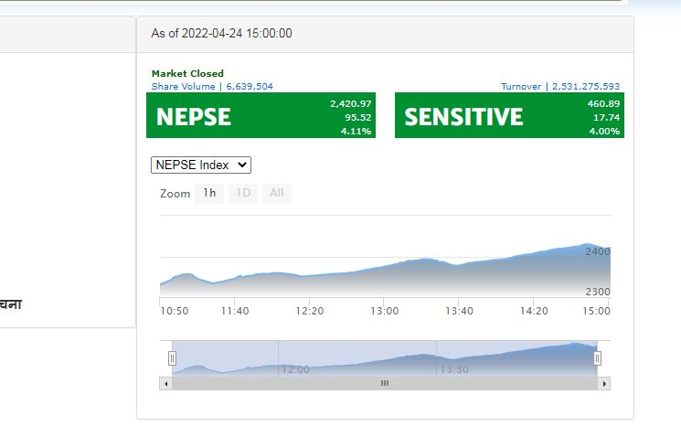The image size is (681, 426).
Task: Click the navigator mini-chart near 13:30
Action: click(454, 364)
